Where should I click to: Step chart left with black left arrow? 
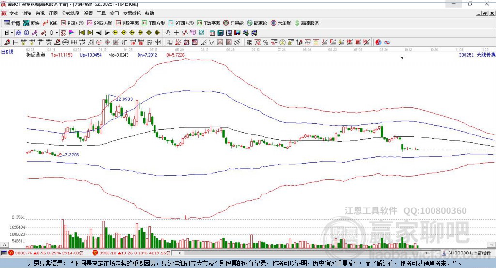pyautogui.click(x=99, y=33)
